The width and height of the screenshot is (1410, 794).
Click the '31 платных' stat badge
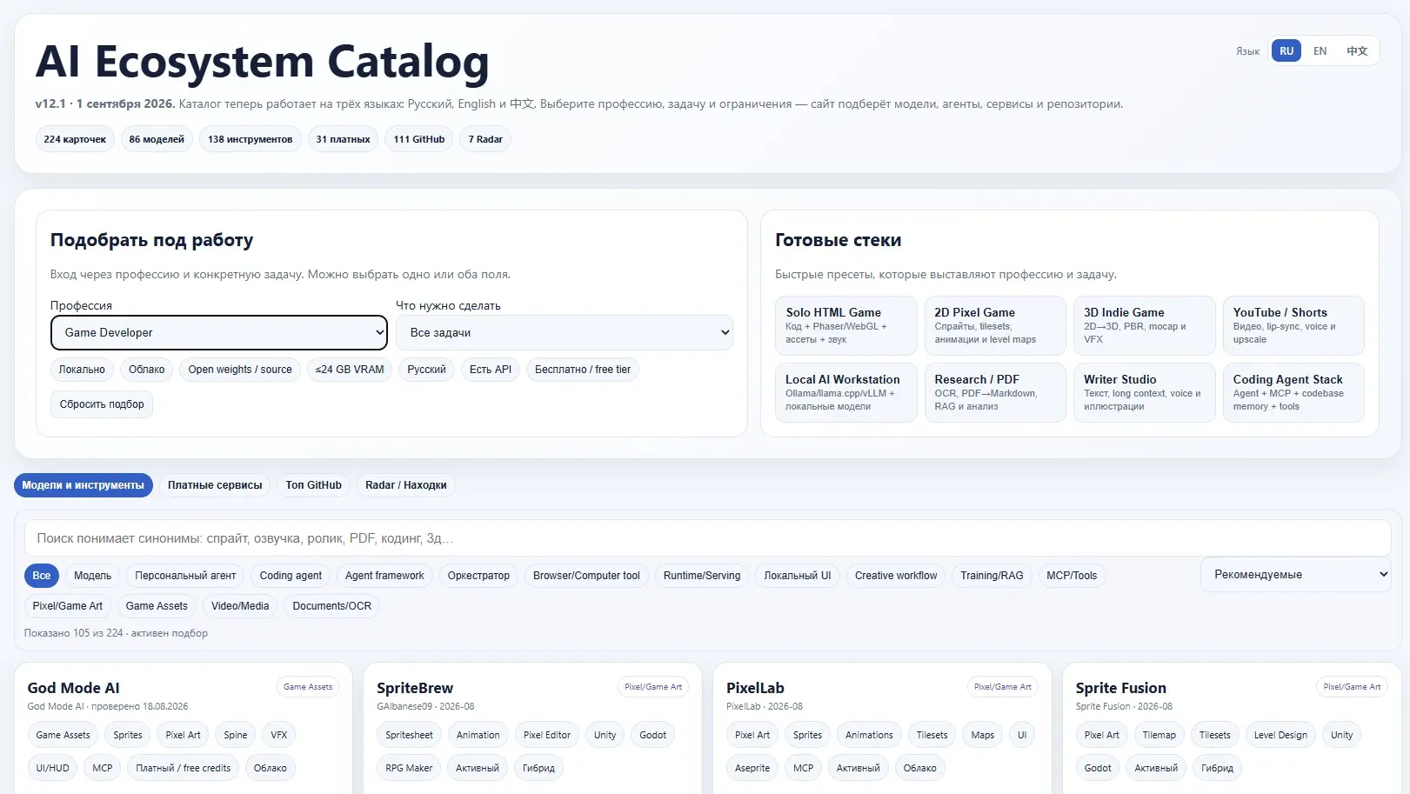pos(343,139)
